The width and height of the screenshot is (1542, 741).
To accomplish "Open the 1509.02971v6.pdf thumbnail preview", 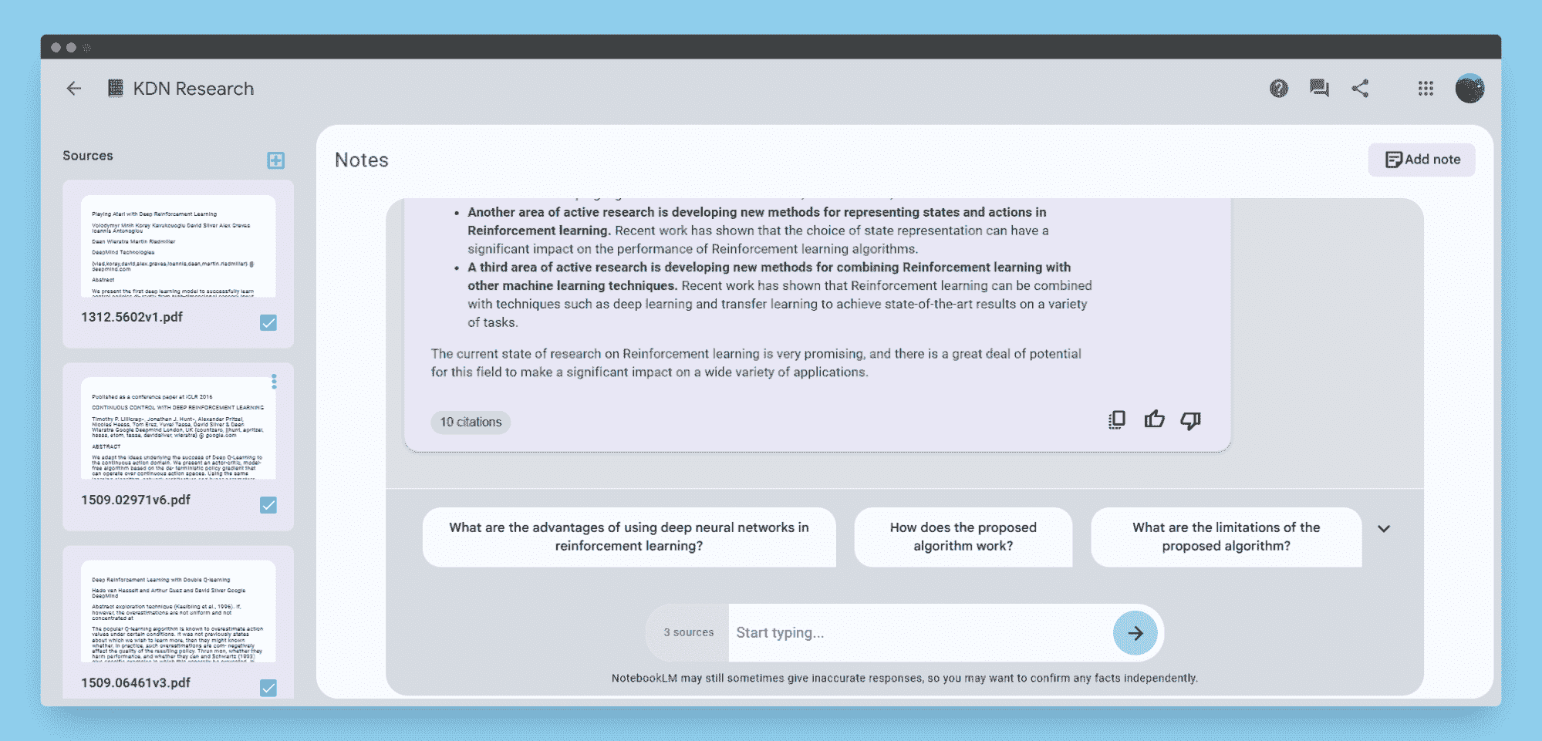I will pyautogui.click(x=178, y=428).
